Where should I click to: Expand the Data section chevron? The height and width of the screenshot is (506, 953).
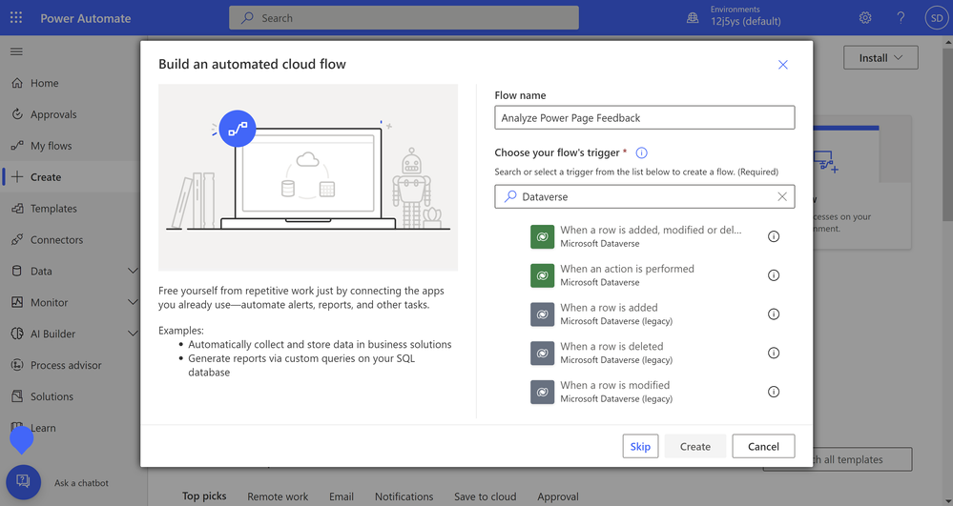tap(133, 271)
